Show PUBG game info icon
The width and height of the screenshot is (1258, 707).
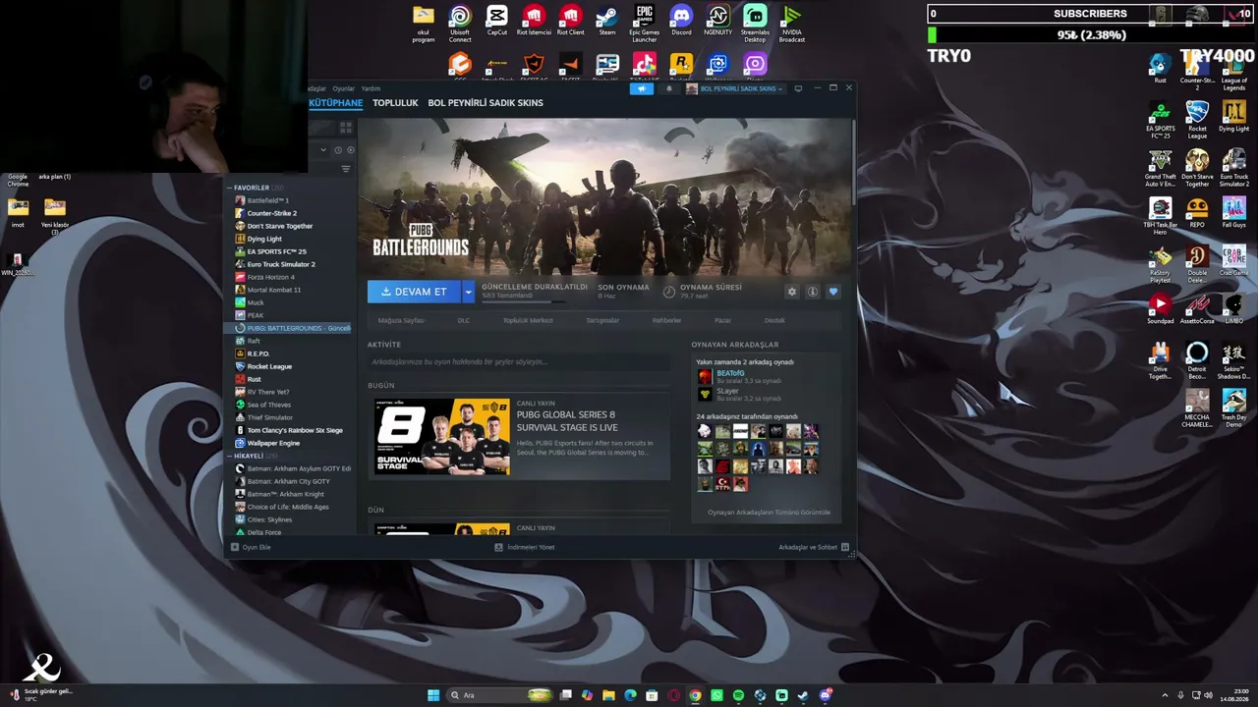[812, 292]
